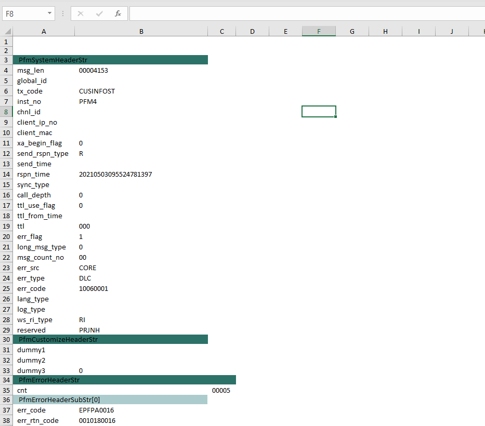
Task: Open the Name Box dropdown arrow
Action: 49,14
